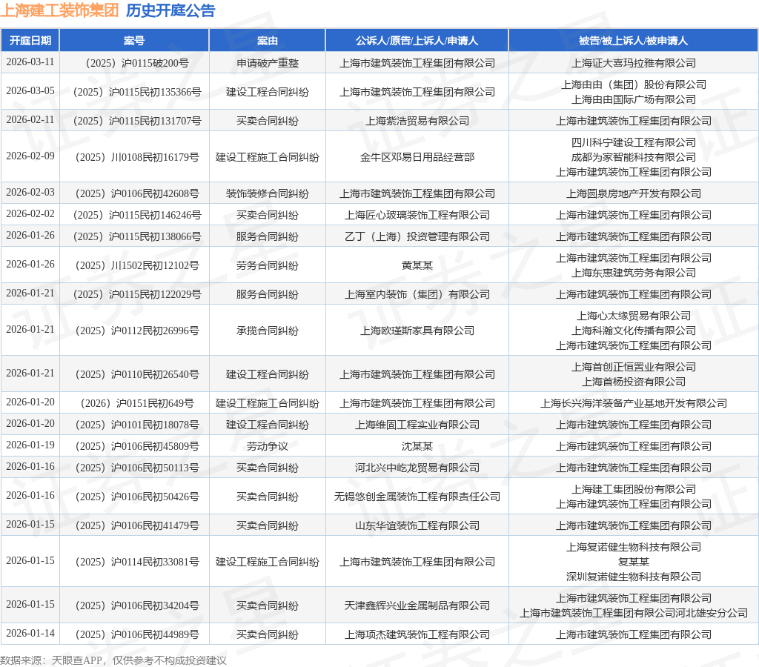
Task: Click the 被告/被上诉人/被申请人 column header
Action: tap(633, 41)
